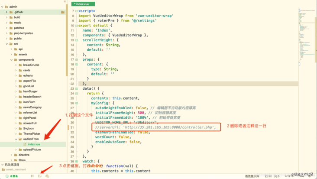Click the notification bell icon in status bar
Screen dimensions: 317x179
[310, 176]
